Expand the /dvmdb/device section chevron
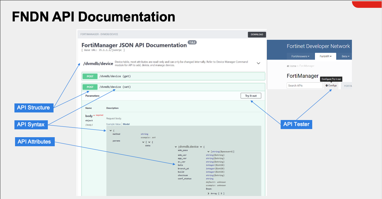 [258, 63]
